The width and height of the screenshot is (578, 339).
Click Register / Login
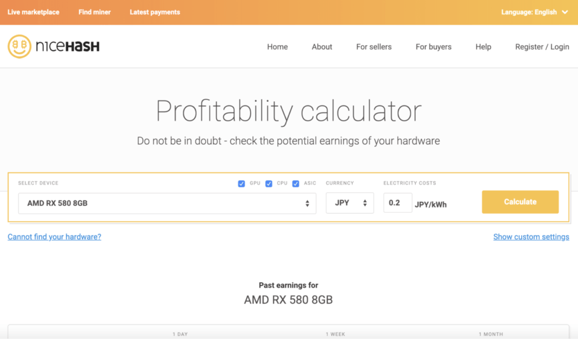[542, 47]
